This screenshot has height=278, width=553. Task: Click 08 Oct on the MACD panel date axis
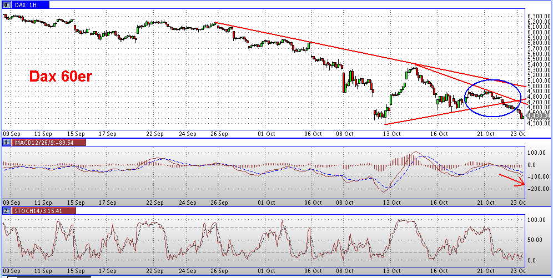tap(345, 203)
